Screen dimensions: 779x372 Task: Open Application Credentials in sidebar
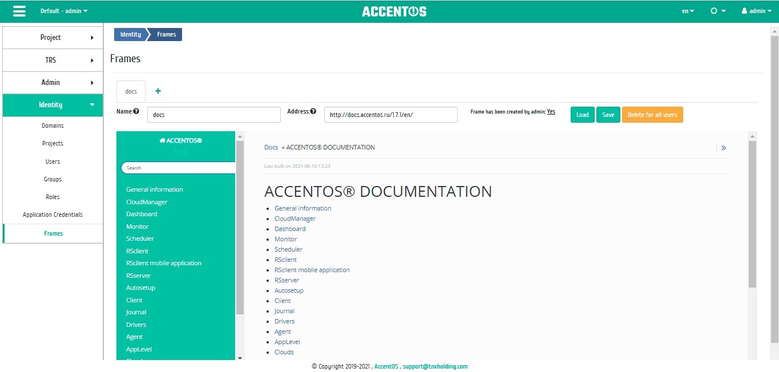53,215
